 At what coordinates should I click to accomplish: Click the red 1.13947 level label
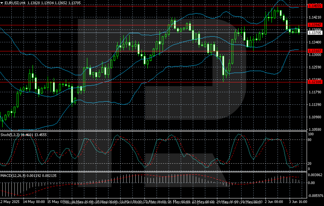pos(315,25)
